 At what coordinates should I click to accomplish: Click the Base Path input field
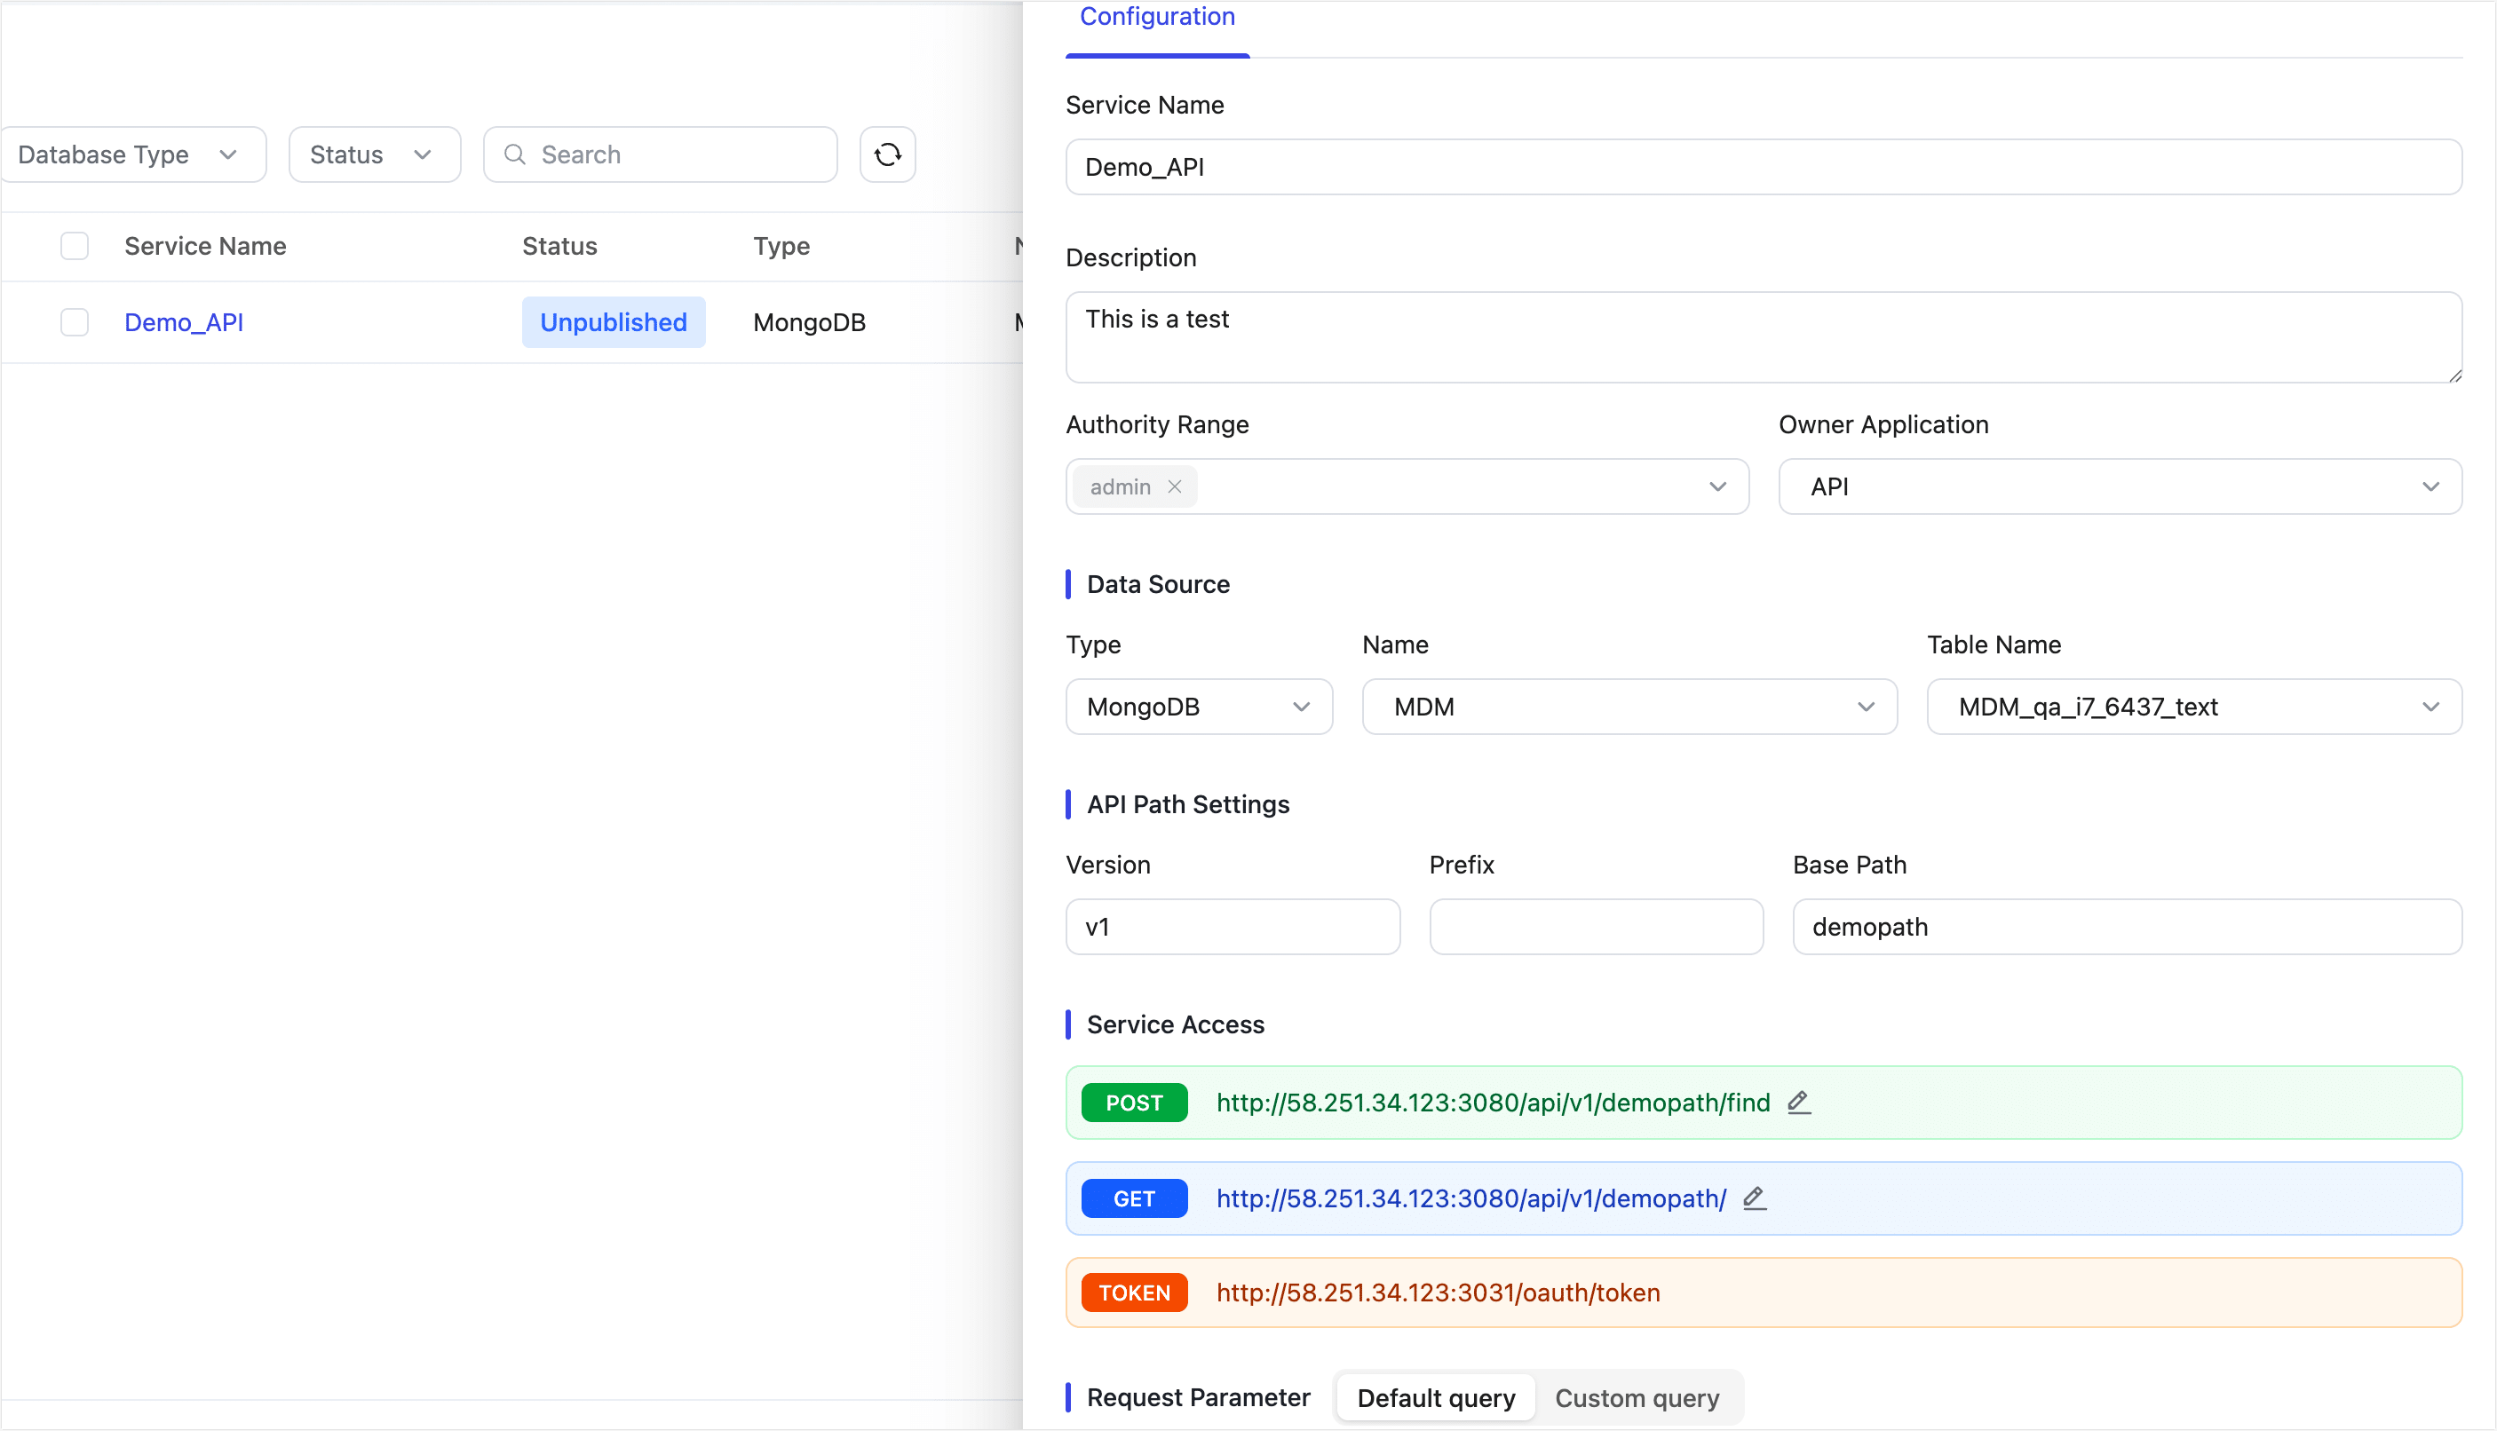[x=2127, y=927]
